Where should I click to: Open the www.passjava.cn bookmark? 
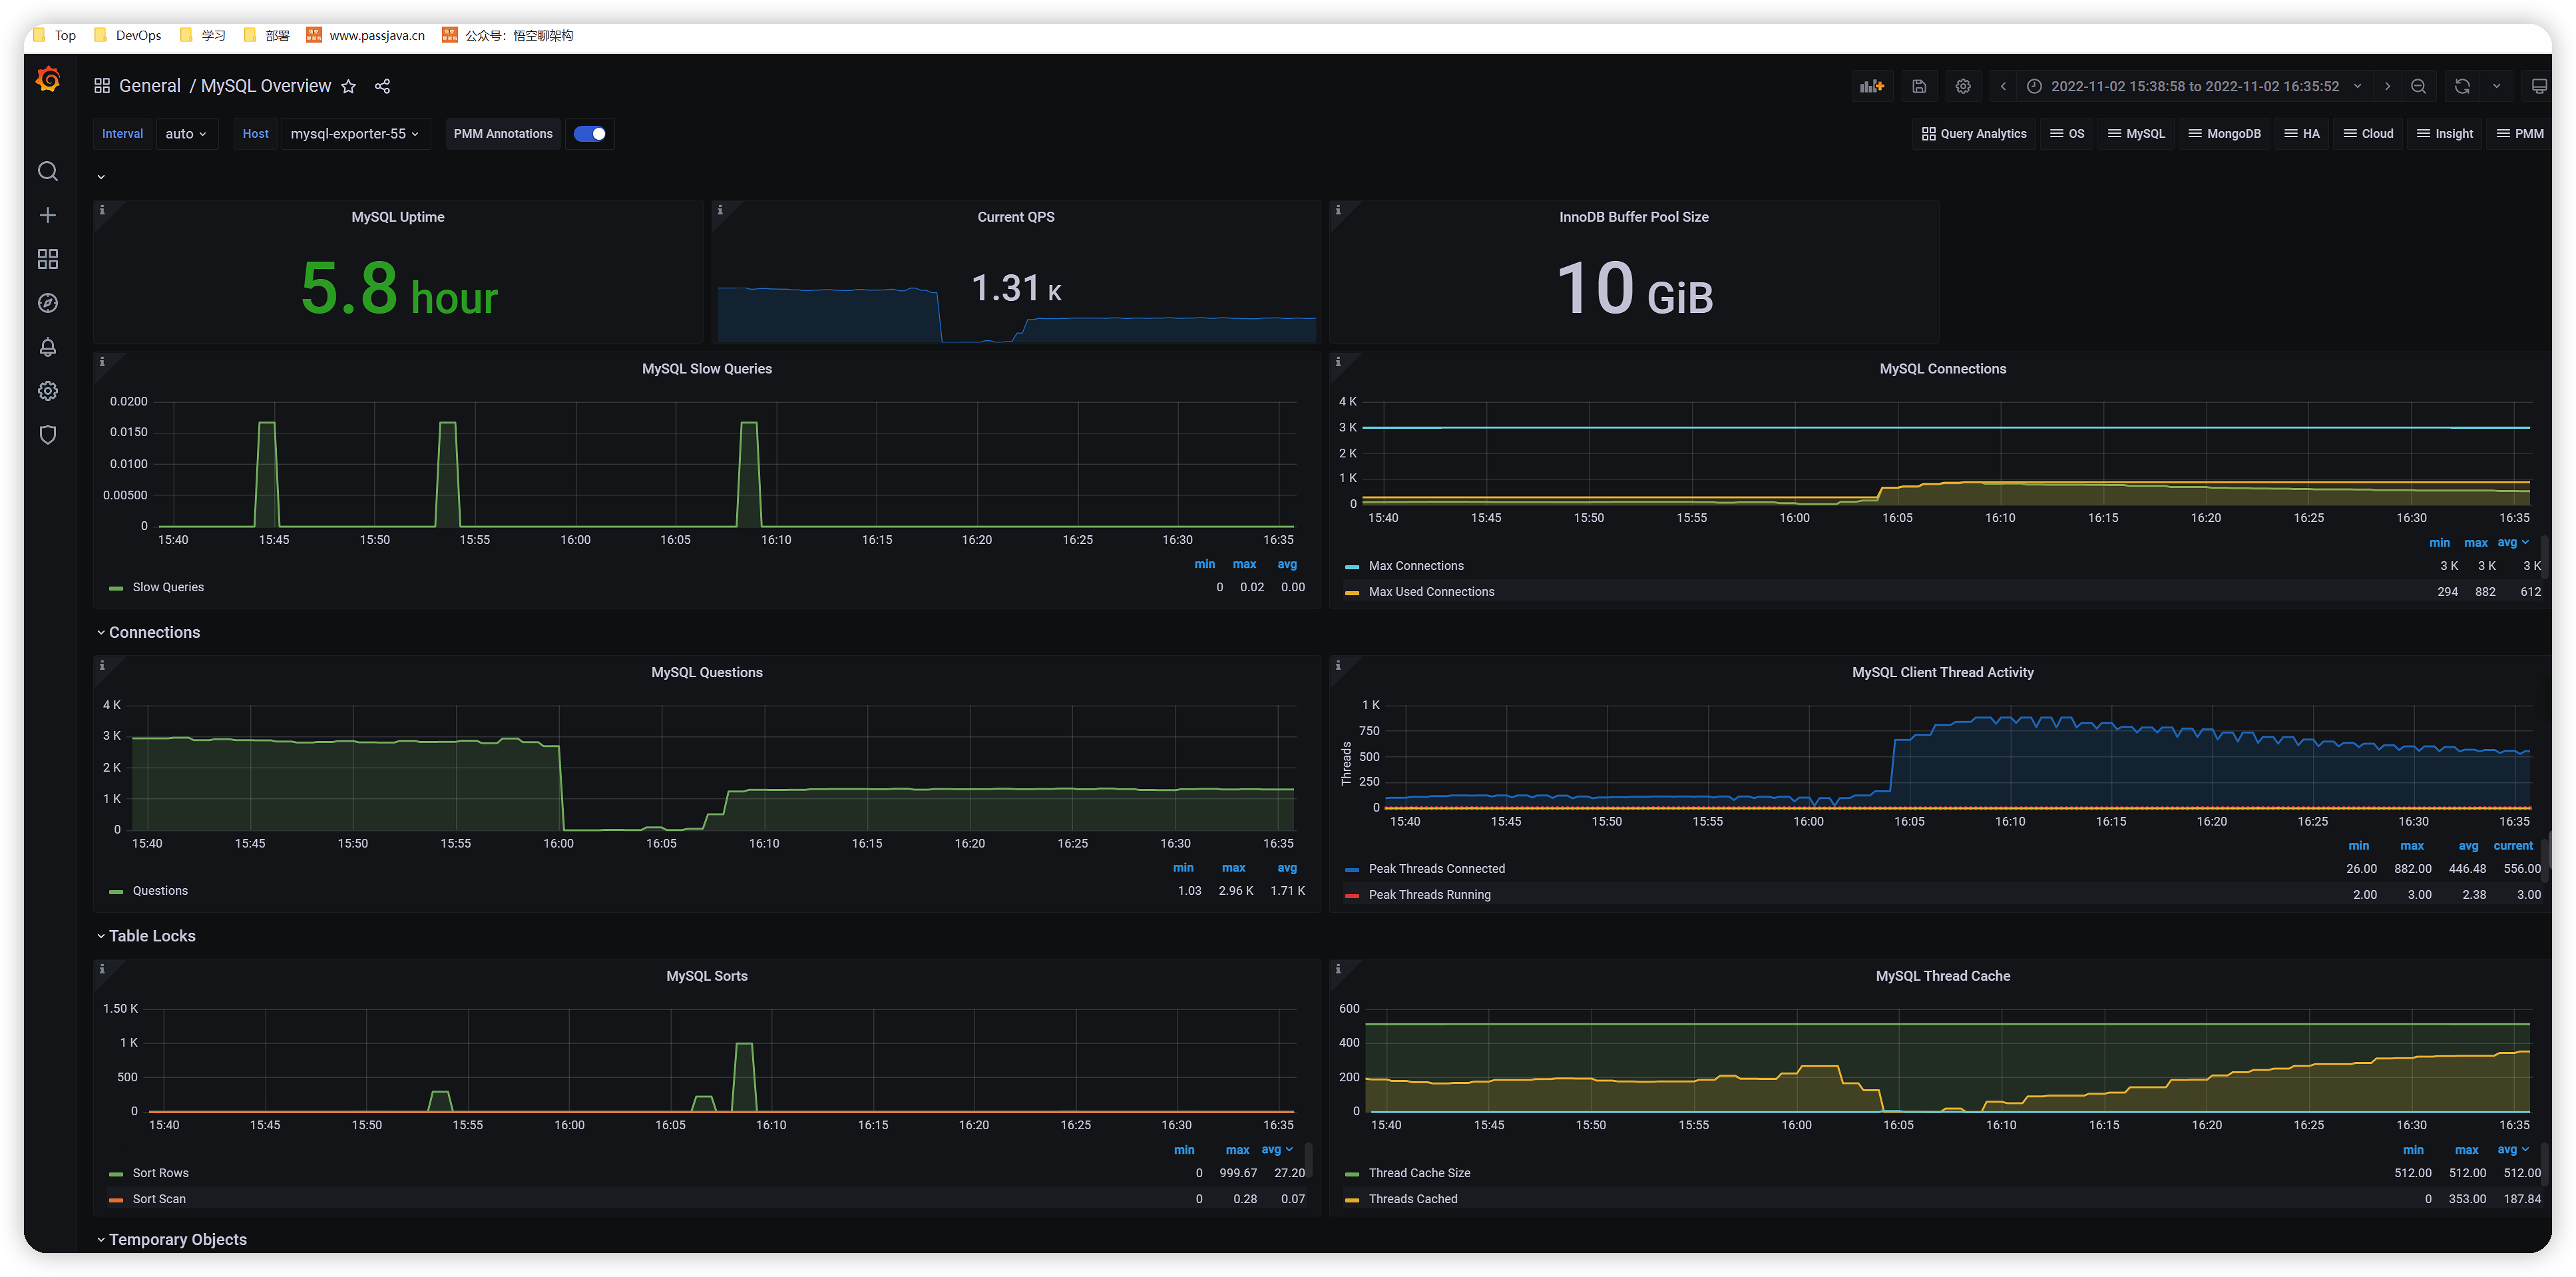tap(366, 35)
